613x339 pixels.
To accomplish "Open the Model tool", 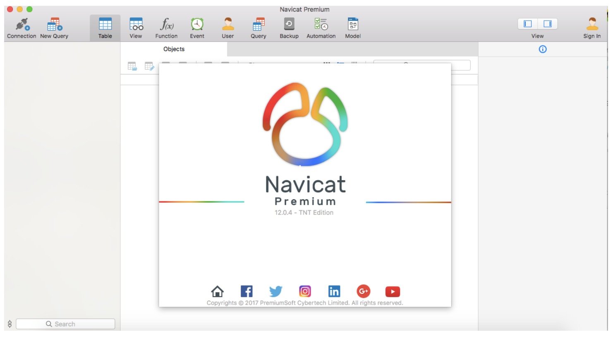I will pos(353,28).
